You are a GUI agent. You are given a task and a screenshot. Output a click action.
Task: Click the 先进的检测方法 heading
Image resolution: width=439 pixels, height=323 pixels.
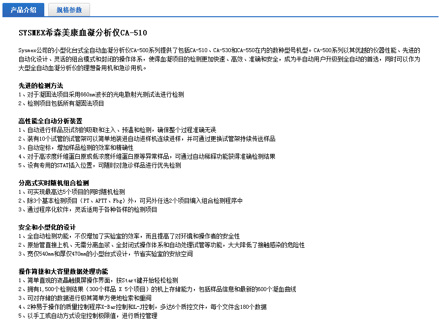(41, 86)
